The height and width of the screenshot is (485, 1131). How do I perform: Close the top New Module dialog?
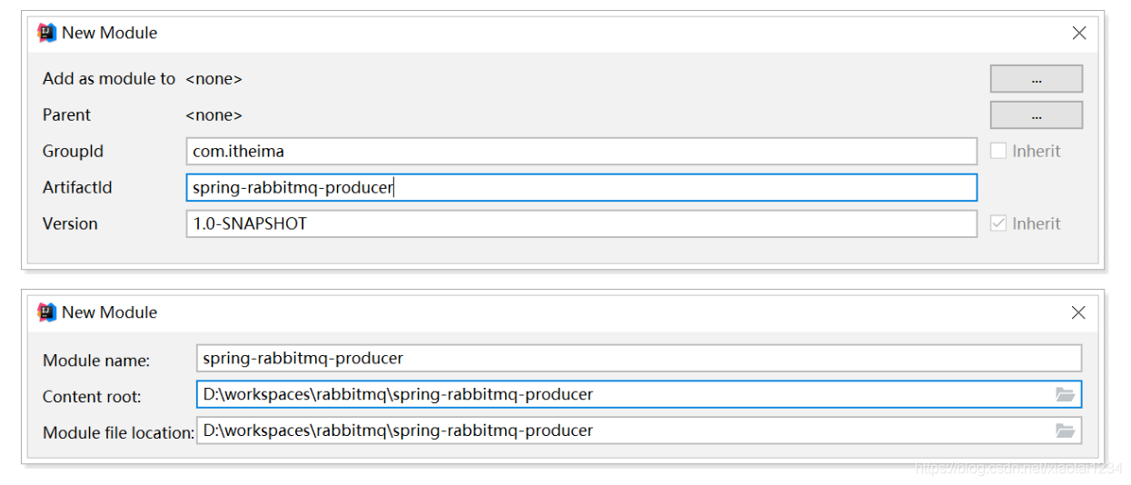pyautogui.click(x=1079, y=33)
